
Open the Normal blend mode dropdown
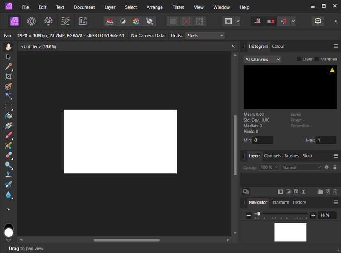click(x=301, y=167)
